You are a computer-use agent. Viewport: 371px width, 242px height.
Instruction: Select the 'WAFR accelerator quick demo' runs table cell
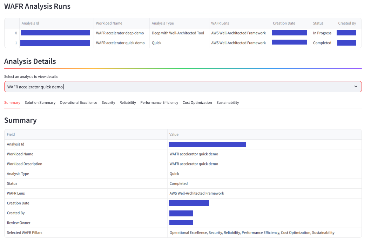coord(122,43)
